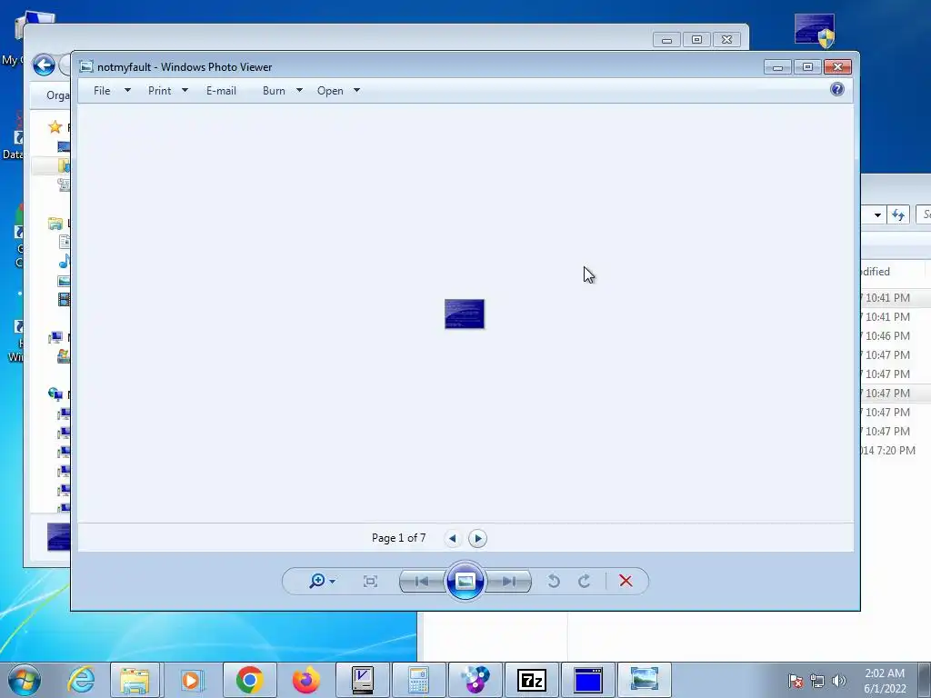The image size is (931, 698).
Task: Expand the Open dropdown arrow
Action: coord(356,90)
